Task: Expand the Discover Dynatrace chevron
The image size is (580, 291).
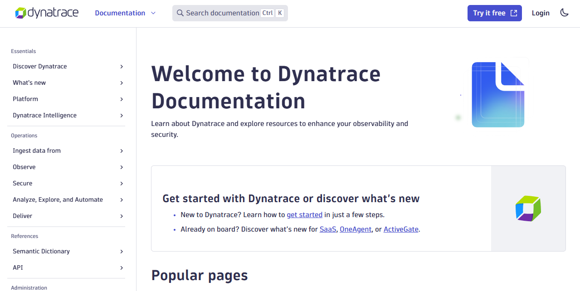Action: (122, 67)
